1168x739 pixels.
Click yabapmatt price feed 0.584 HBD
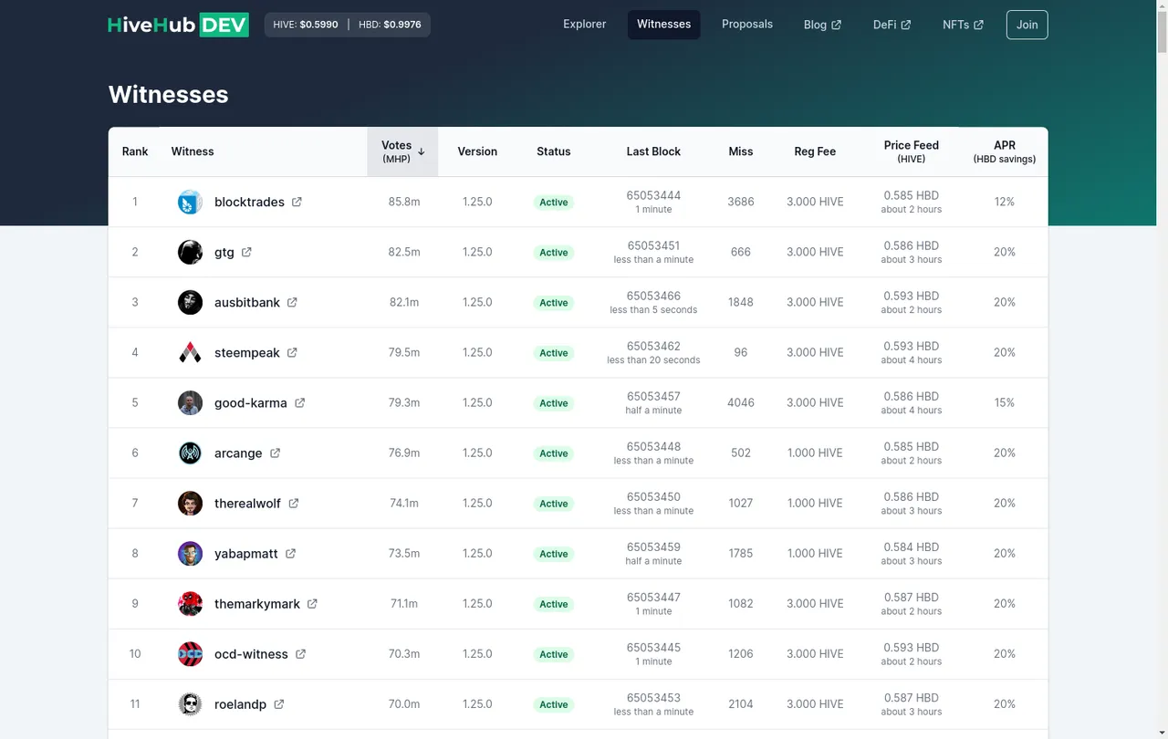click(912, 546)
